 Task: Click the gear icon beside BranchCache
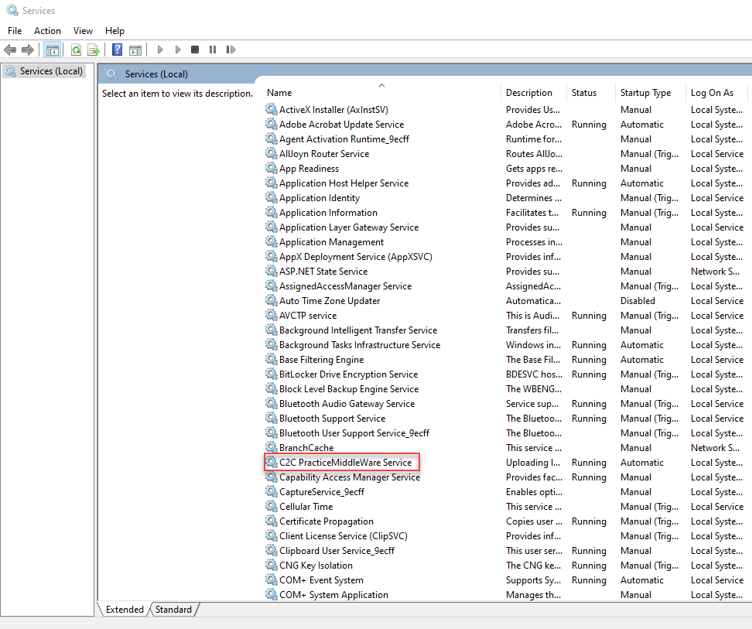point(272,447)
